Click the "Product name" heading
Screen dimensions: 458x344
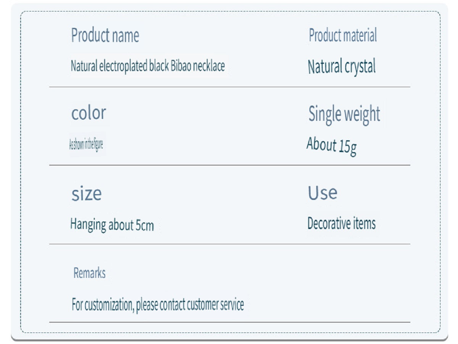tap(105, 36)
